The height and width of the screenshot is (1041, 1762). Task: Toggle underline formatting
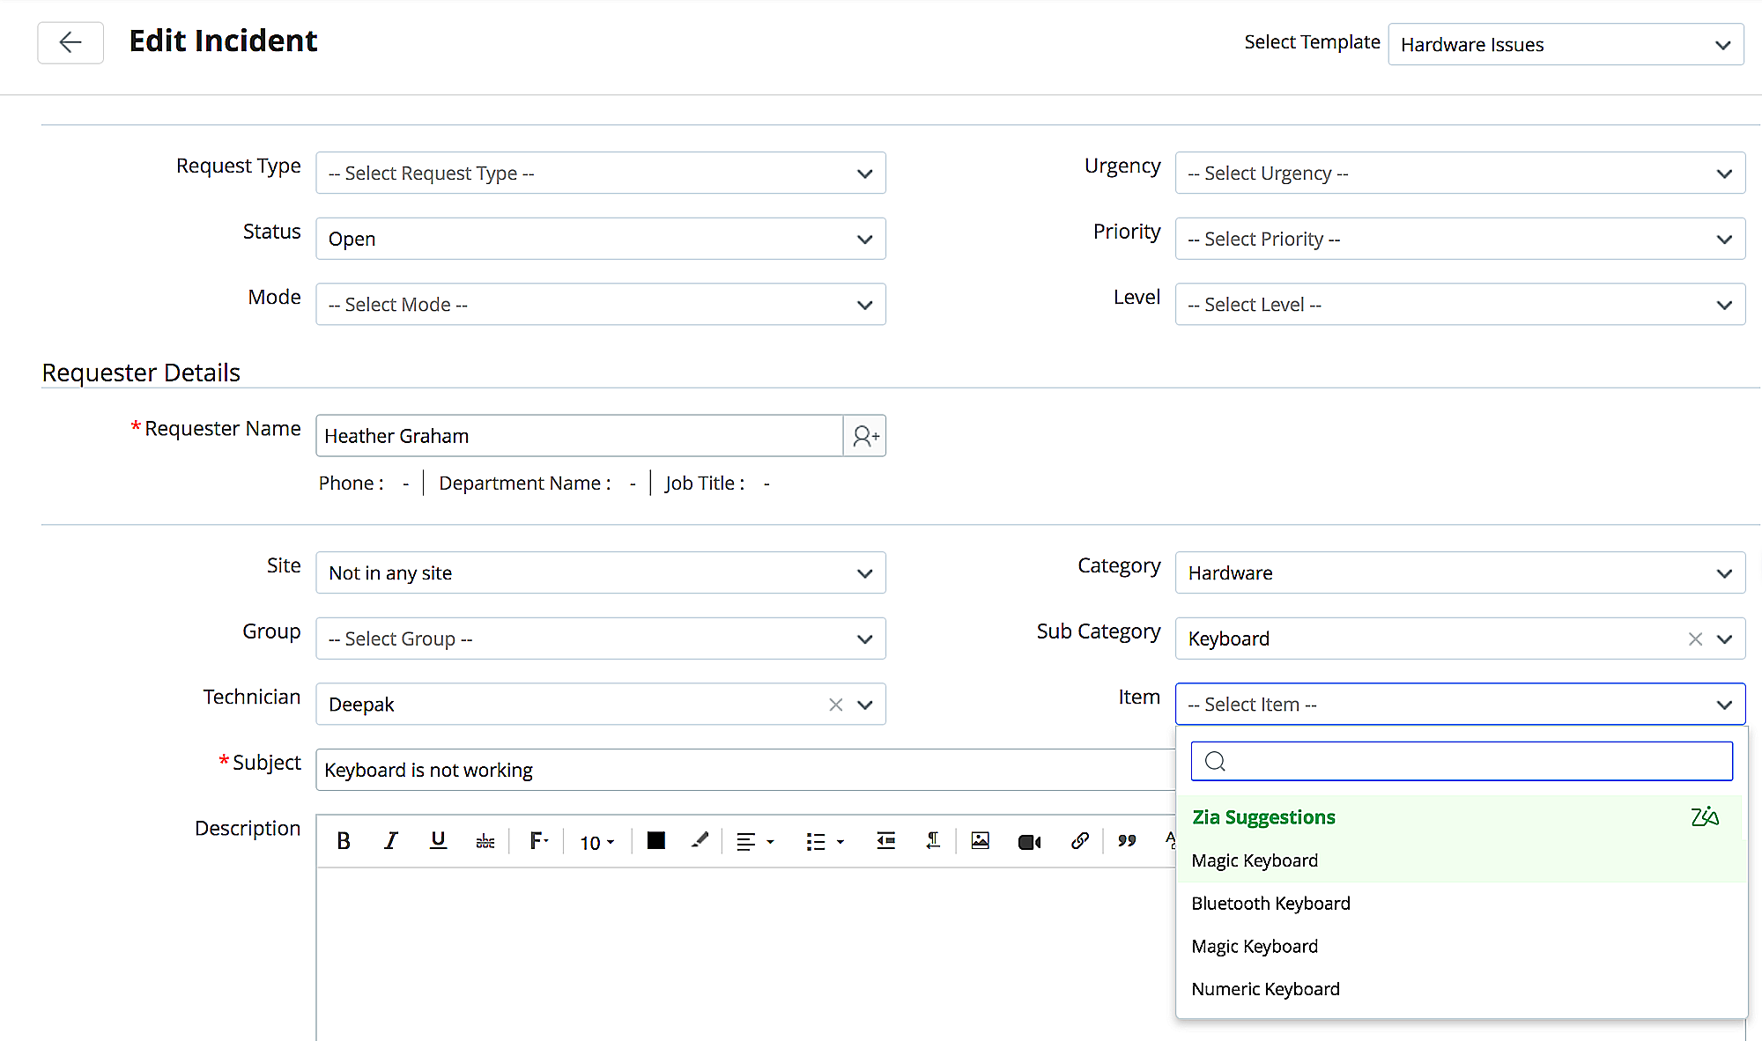coord(438,841)
